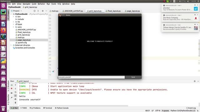Image resolution: width=200 pixels, height=112 pixels.
Task: Click the 4 spaces indent widget
Action: (x=165, y=111)
